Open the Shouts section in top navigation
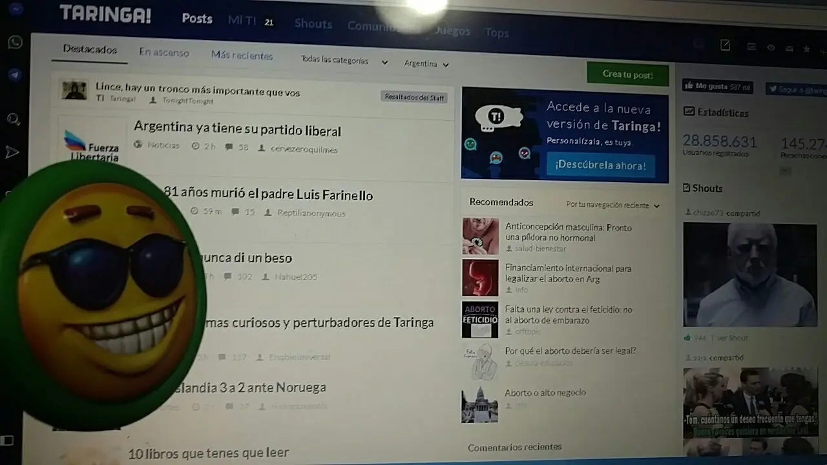Image resolution: width=827 pixels, height=465 pixels. (x=313, y=24)
